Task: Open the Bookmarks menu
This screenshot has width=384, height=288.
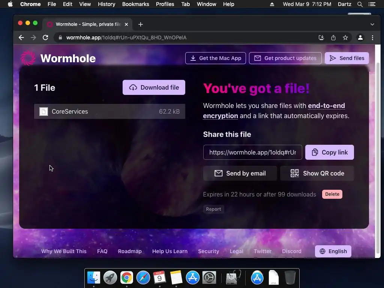Action: 136,4
